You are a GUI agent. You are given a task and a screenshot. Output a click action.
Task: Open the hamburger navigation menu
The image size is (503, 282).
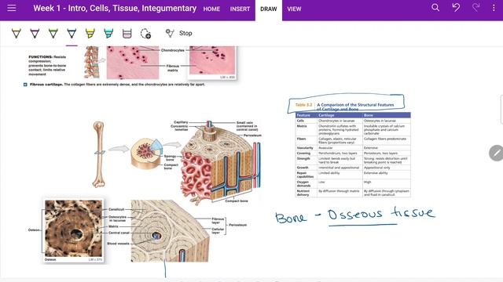(12, 8)
